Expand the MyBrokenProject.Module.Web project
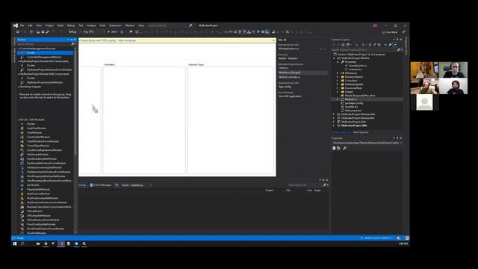Screen dimensions: 478x269 pos(334,114)
